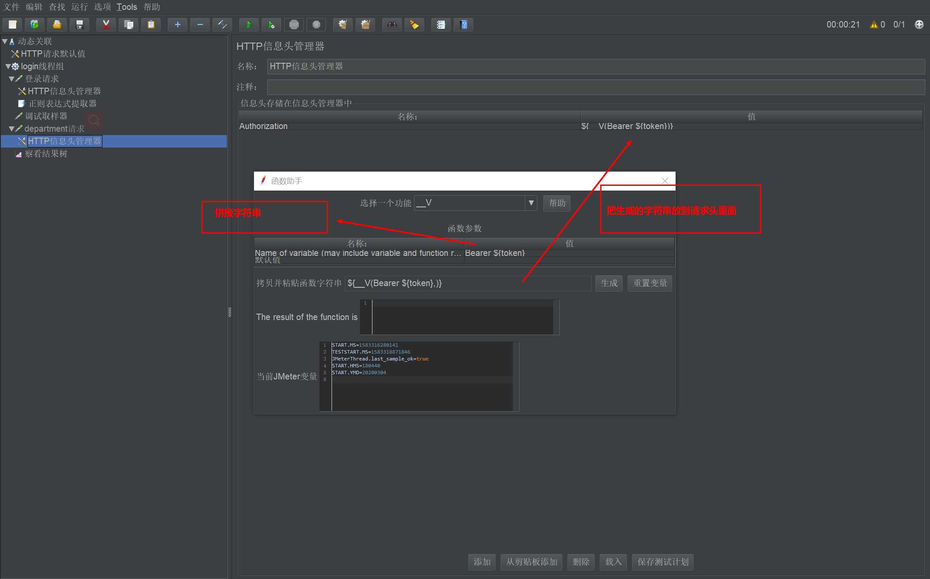Image resolution: width=930 pixels, height=579 pixels.
Task: Click the 帮助 button in function helper
Action: click(557, 203)
